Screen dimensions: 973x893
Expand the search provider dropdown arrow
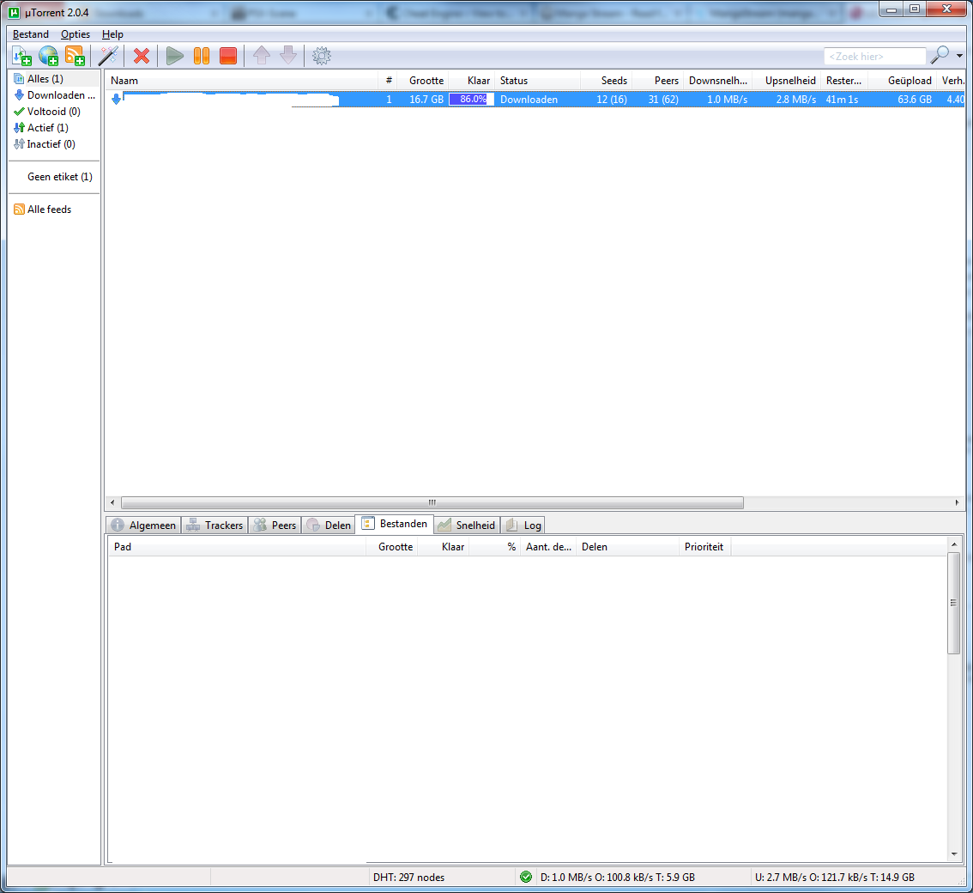coord(959,57)
